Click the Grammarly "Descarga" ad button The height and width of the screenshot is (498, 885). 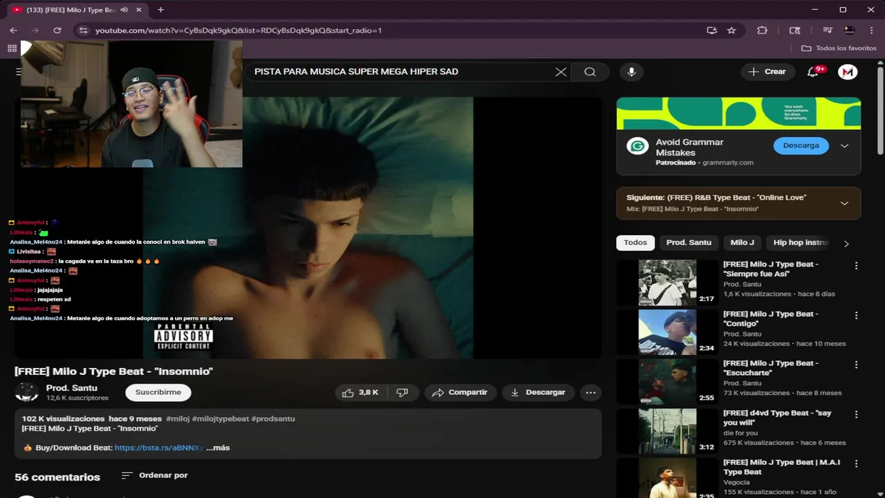point(801,146)
